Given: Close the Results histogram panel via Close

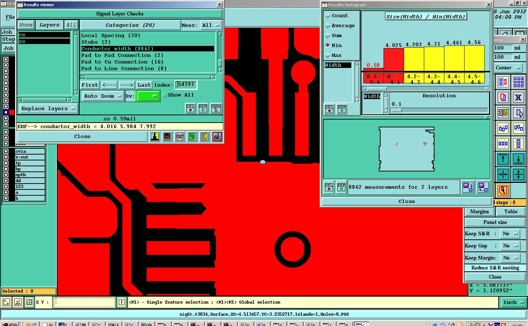Looking at the screenshot, I should (x=407, y=202).
